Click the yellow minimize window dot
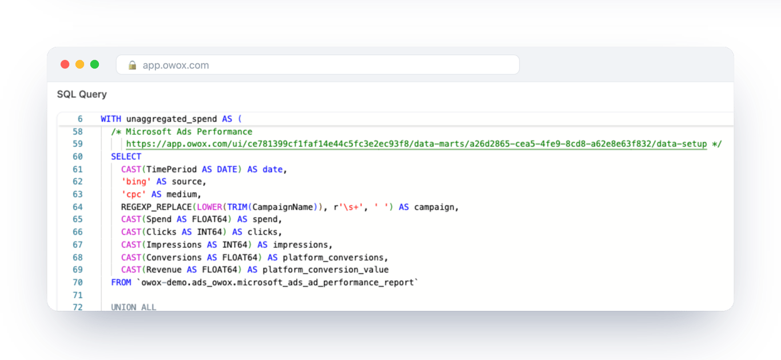The height and width of the screenshot is (360, 781). pos(80,65)
